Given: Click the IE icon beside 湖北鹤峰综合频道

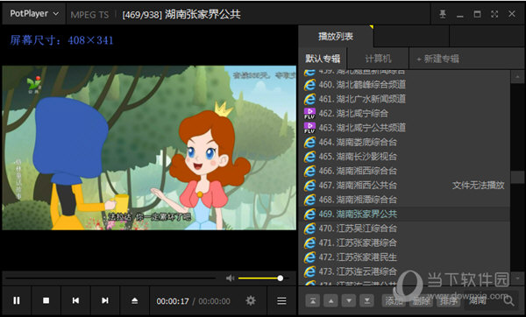Looking at the screenshot, I should tap(309, 84).
